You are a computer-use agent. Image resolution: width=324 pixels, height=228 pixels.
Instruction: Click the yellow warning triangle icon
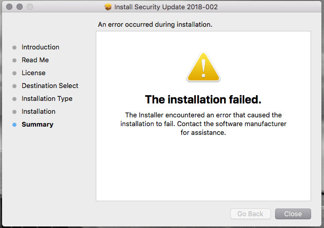pos(203,67)
